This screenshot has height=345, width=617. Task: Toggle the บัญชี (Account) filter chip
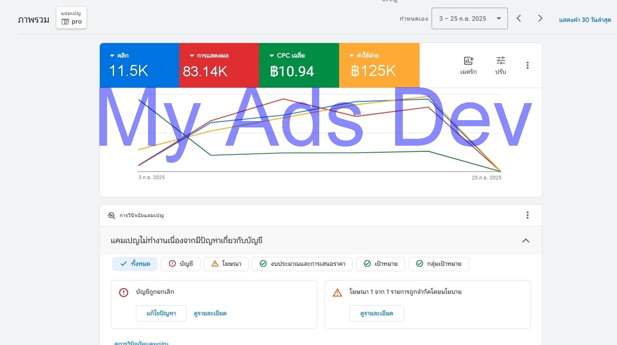(181, 264)
